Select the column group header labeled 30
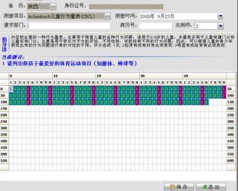The width and height of the screenshot is (238, 191). click(142, 76)
